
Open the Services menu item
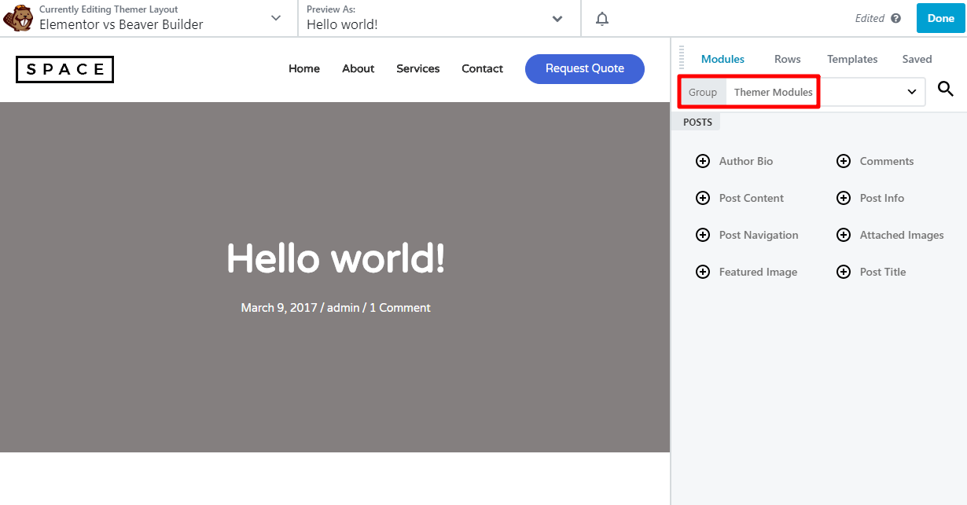point(418,68)
